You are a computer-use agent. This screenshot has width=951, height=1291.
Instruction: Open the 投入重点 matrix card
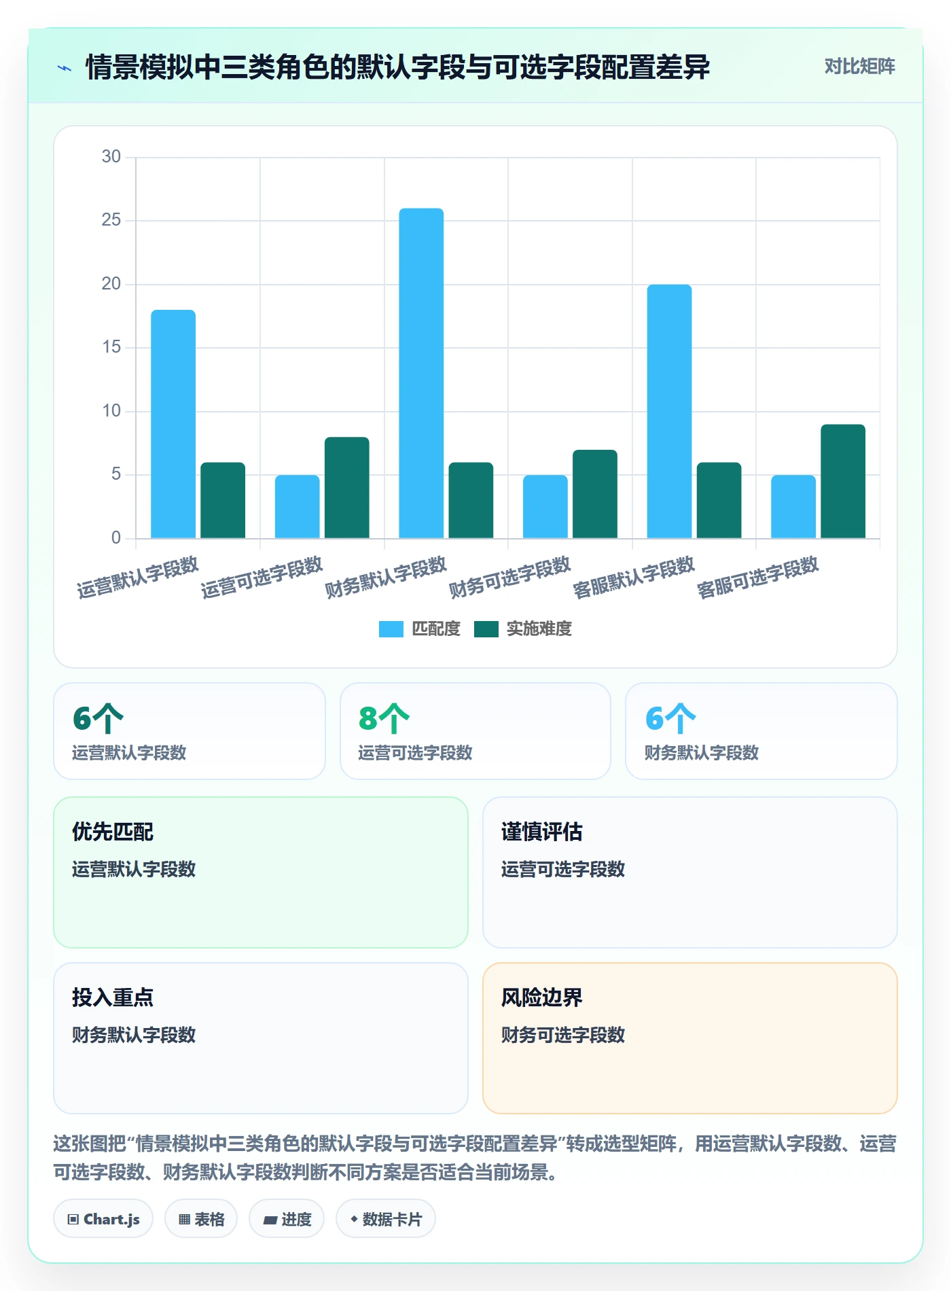pos(261,1038)
